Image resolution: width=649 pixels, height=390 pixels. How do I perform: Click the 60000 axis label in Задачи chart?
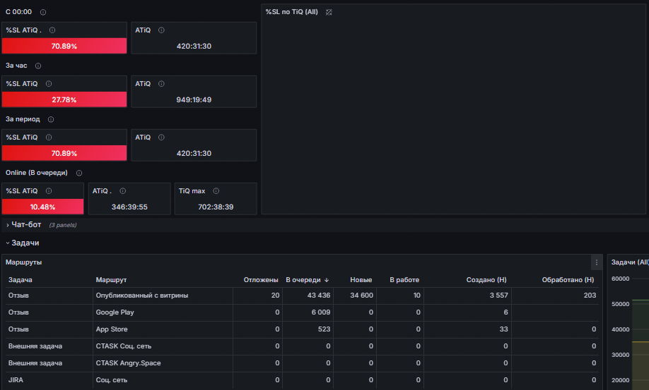620,279
